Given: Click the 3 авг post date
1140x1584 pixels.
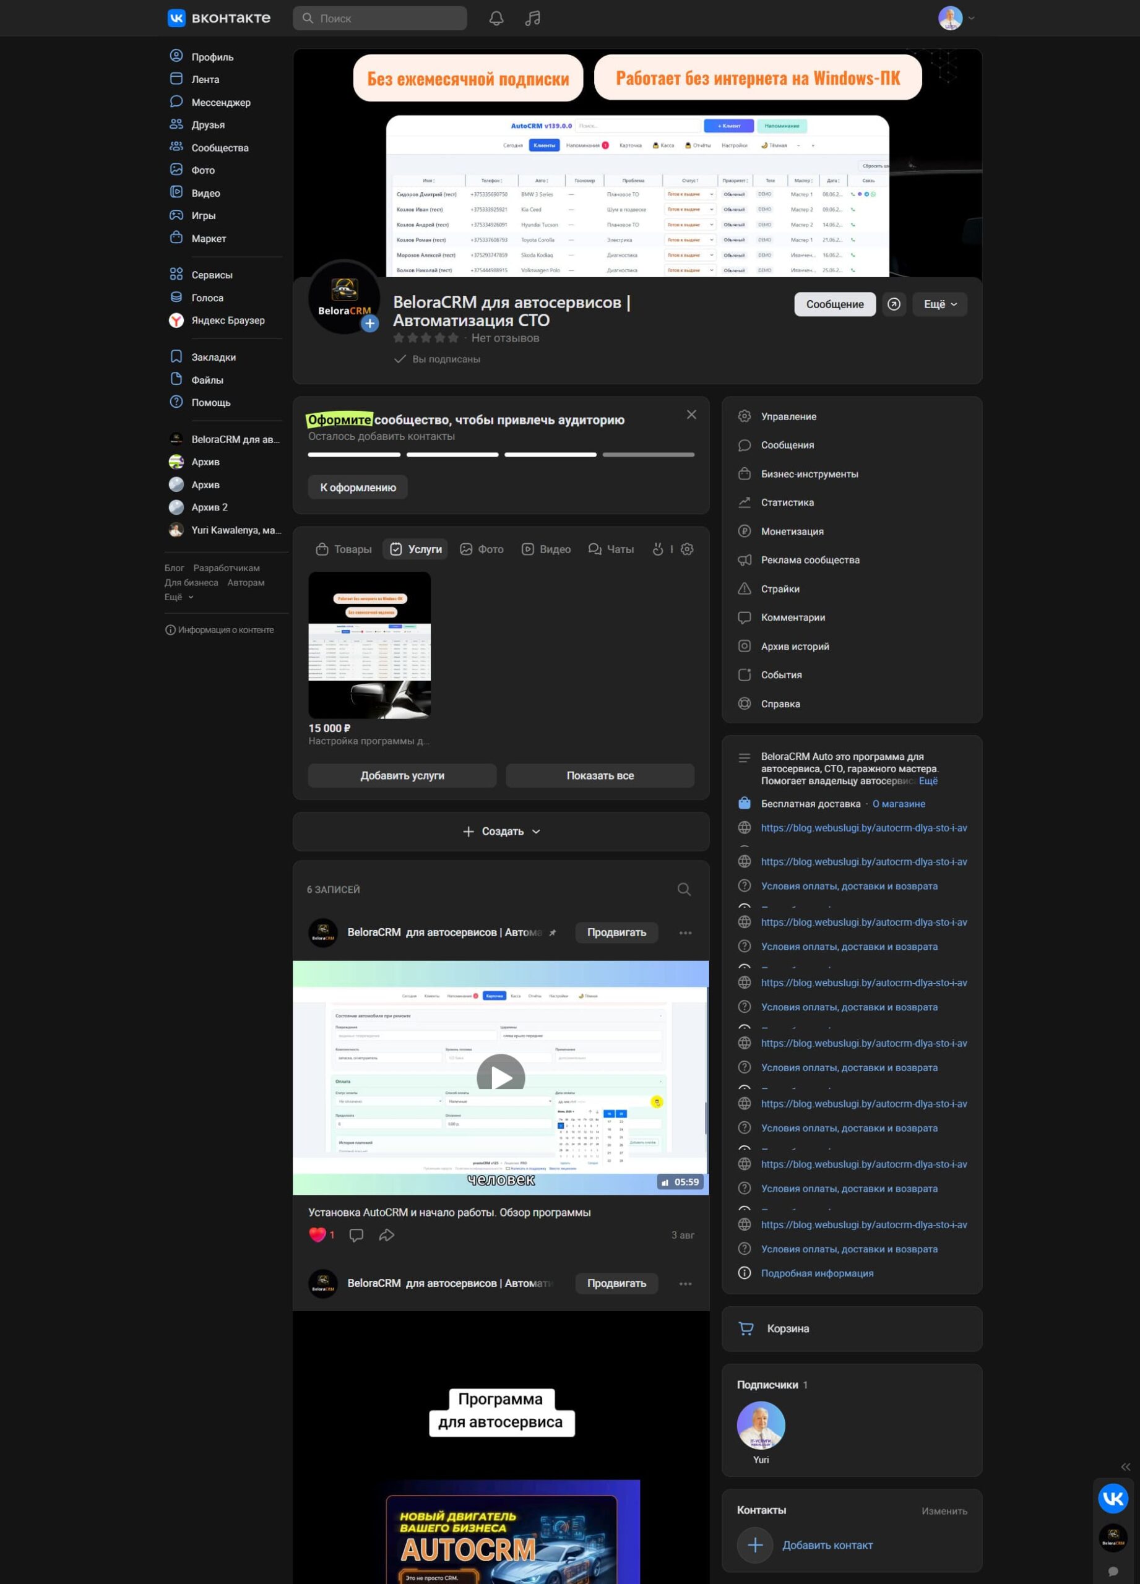Looking at the screenshot, I should [683, 1235].
